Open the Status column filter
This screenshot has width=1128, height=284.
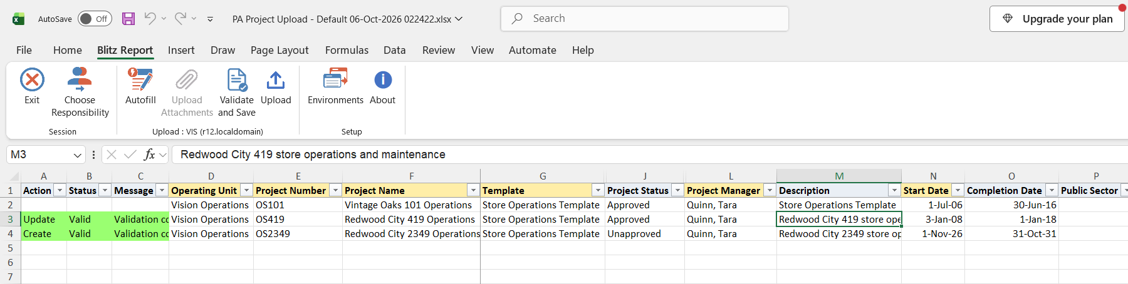[x=105, y=190]
